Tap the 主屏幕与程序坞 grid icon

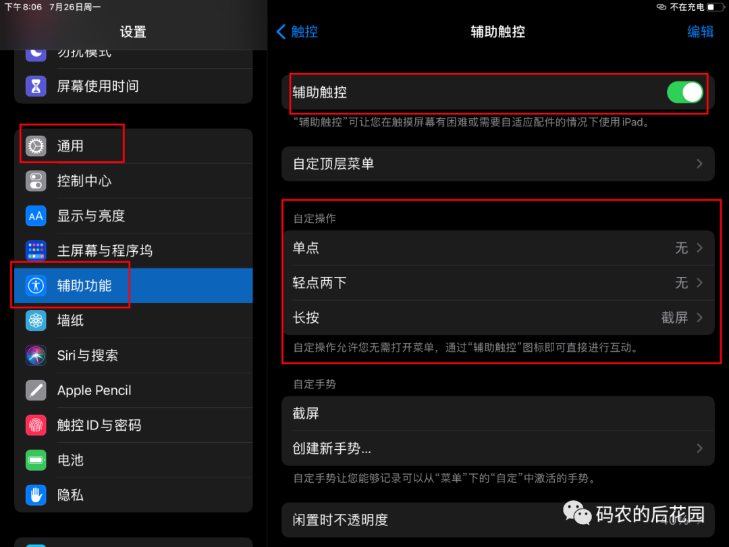click(36, 251)
